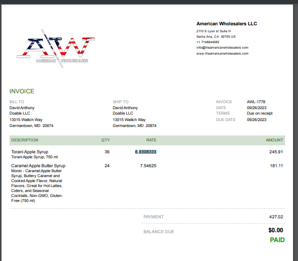Open the www.theamericanwholesalers.com website link
This screenshot has width=298, height=261.
pos(223,53)
